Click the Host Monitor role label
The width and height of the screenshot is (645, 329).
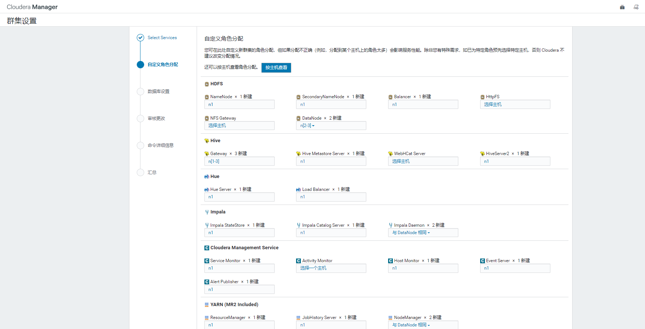(407, 261)
